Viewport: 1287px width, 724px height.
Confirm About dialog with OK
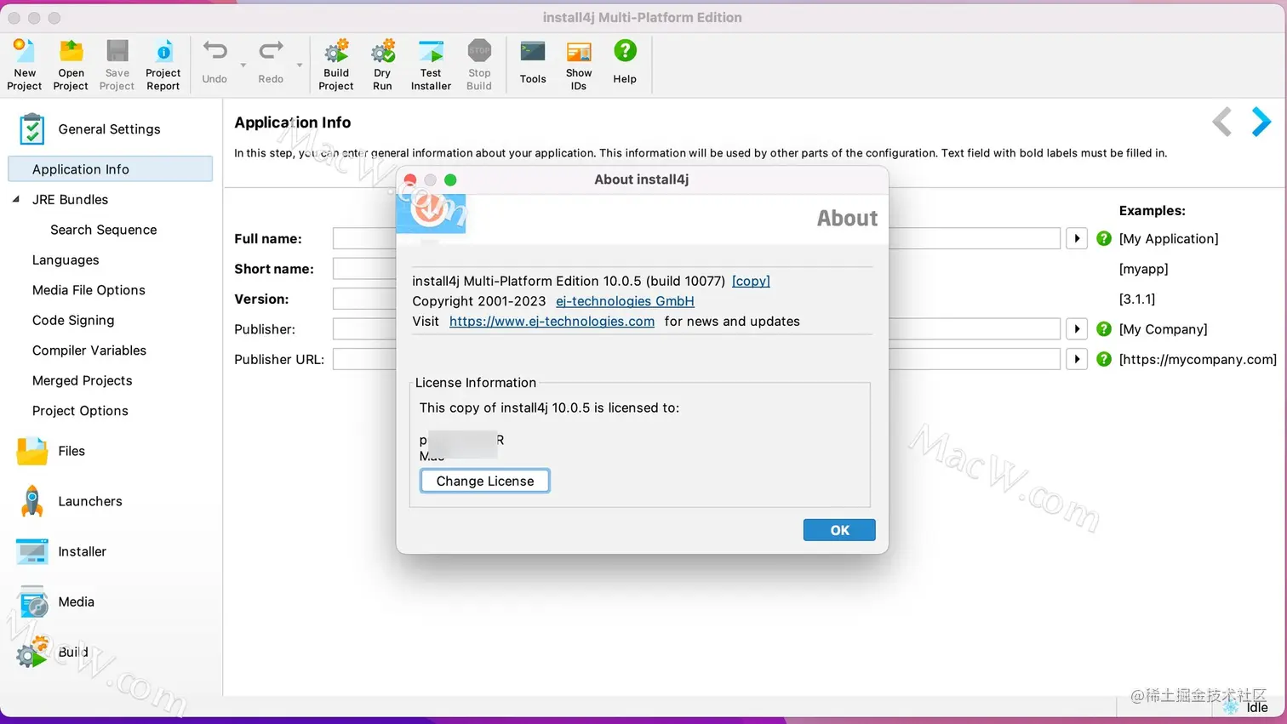[839, 530]
